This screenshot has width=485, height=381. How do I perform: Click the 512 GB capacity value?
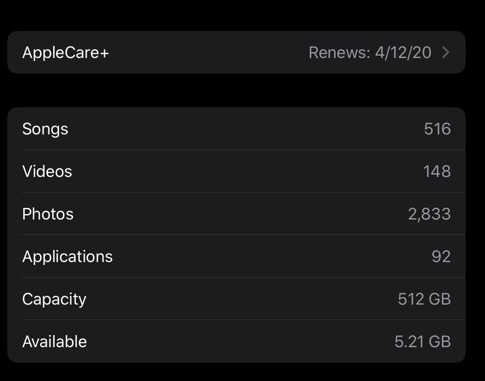[424, 299]
